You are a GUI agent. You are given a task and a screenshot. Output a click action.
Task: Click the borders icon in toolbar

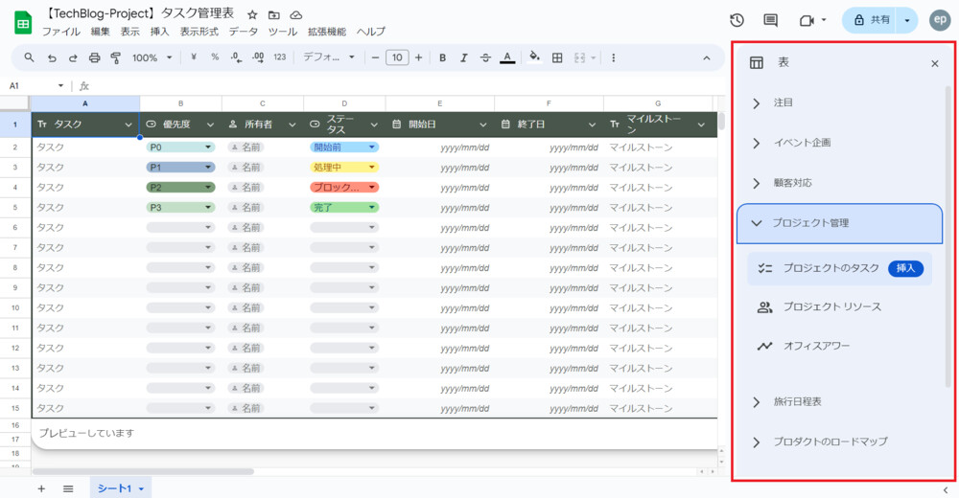coord(557,57)
